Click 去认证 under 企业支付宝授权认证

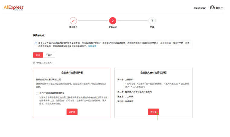pyautogui.click(x=72, y=112)
